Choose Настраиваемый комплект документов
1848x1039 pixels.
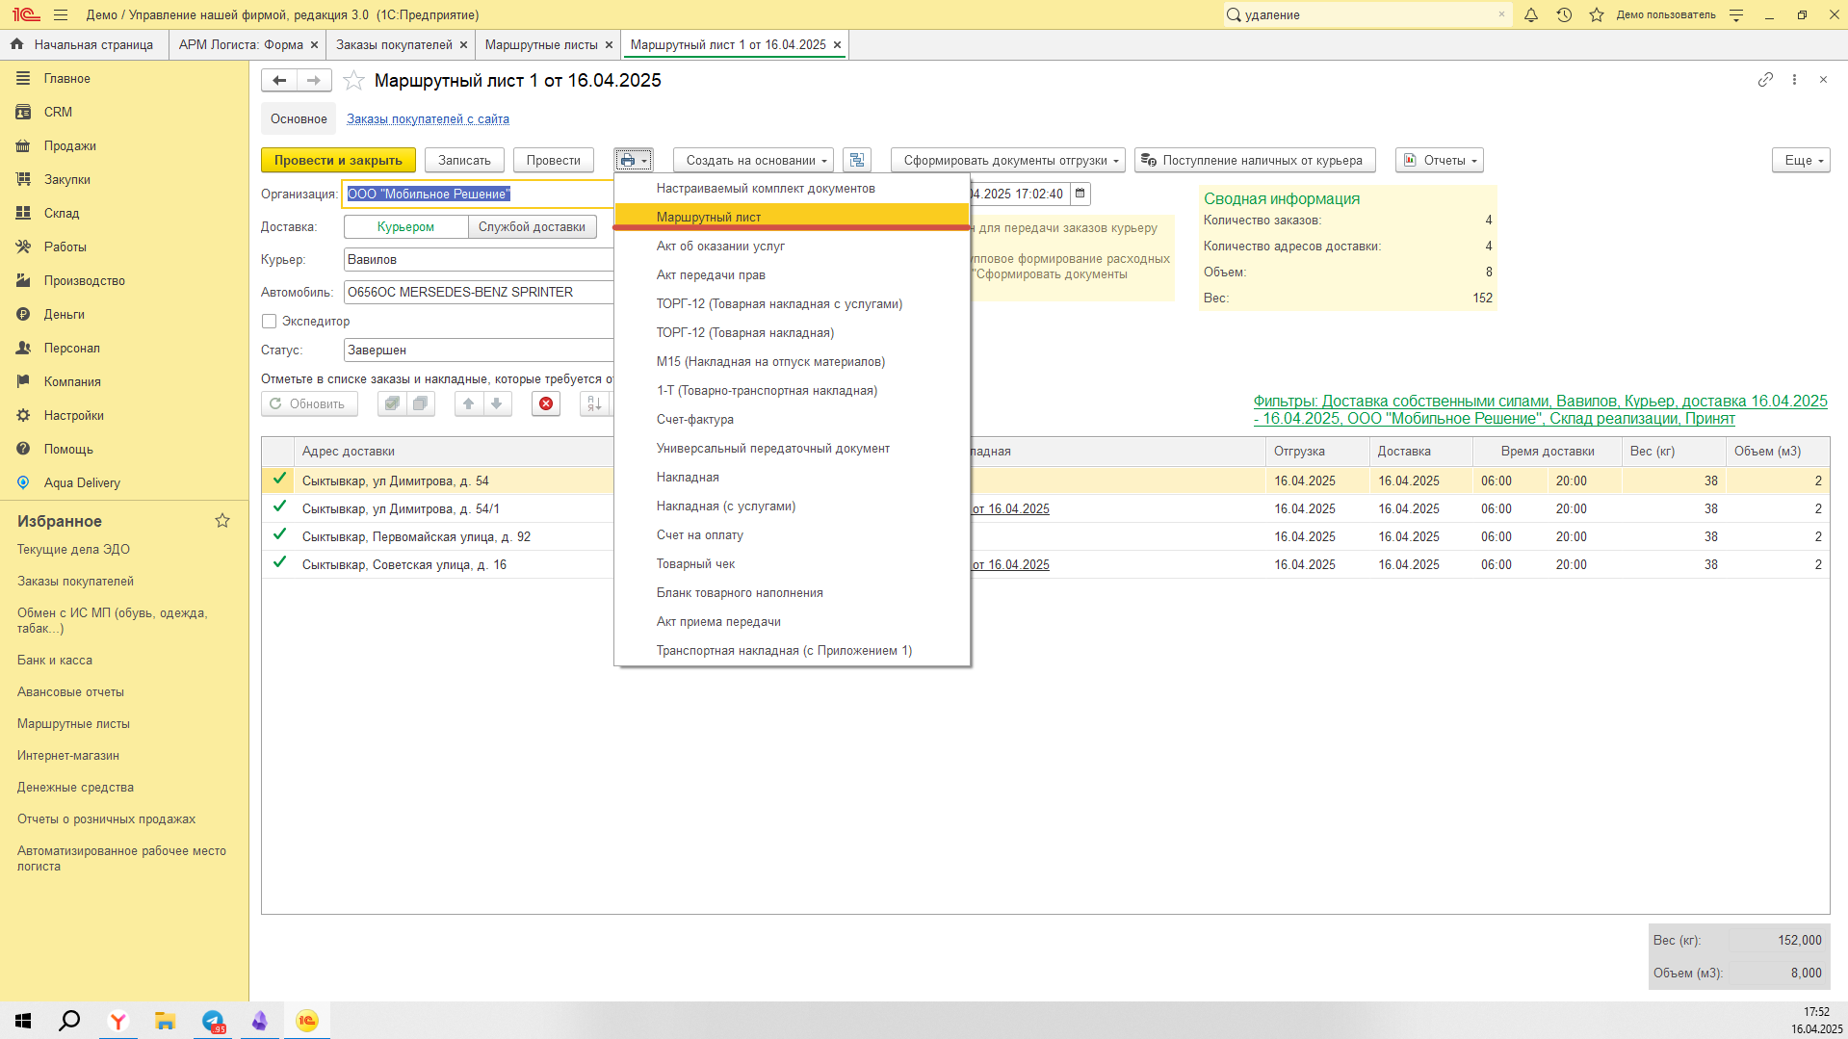[792, 188]
